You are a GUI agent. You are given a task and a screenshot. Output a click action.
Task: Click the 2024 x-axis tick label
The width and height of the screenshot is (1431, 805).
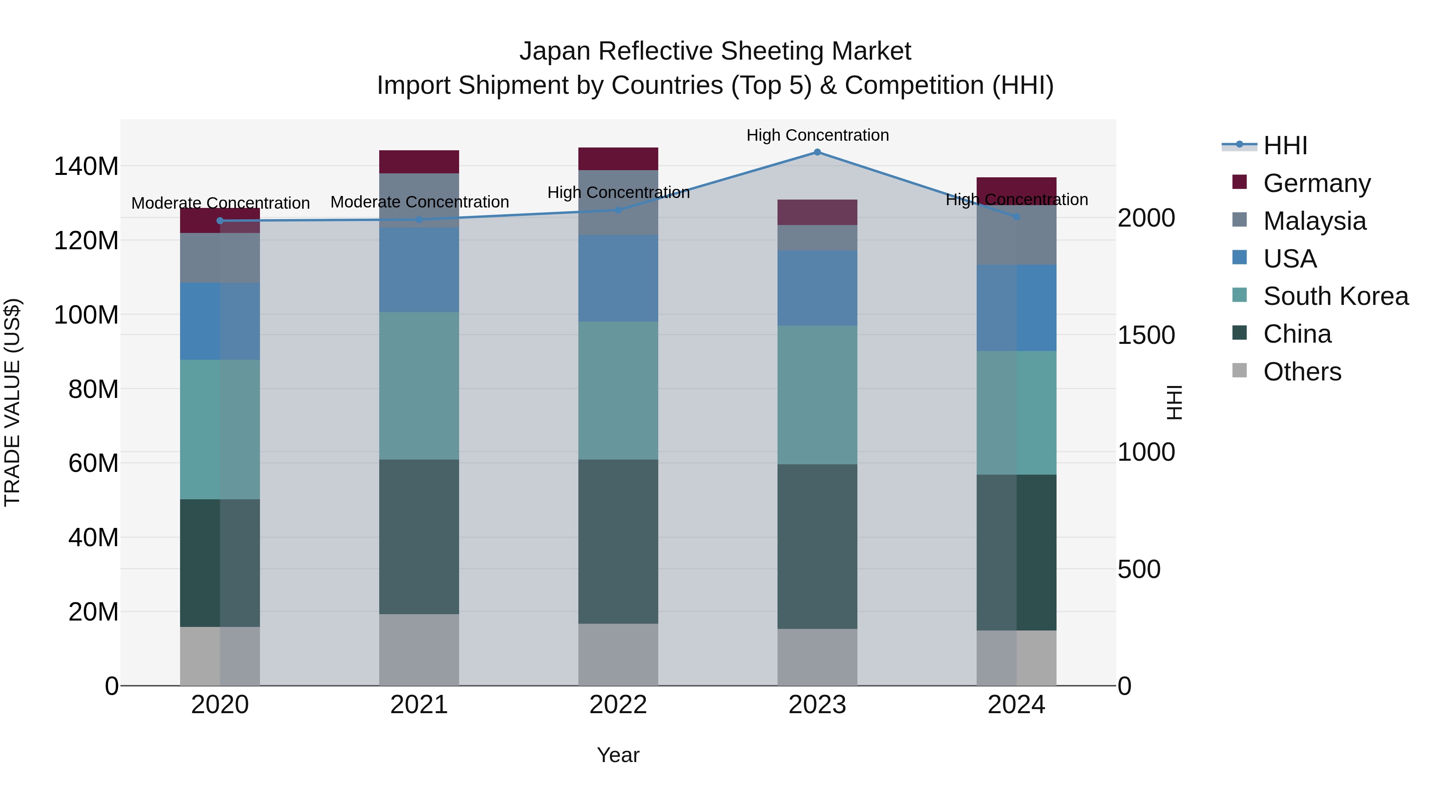(1016, 705)
